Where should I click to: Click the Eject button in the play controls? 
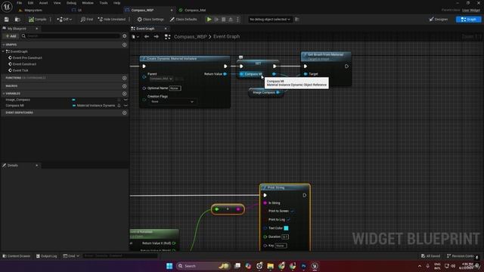click(x=231, y=20)
